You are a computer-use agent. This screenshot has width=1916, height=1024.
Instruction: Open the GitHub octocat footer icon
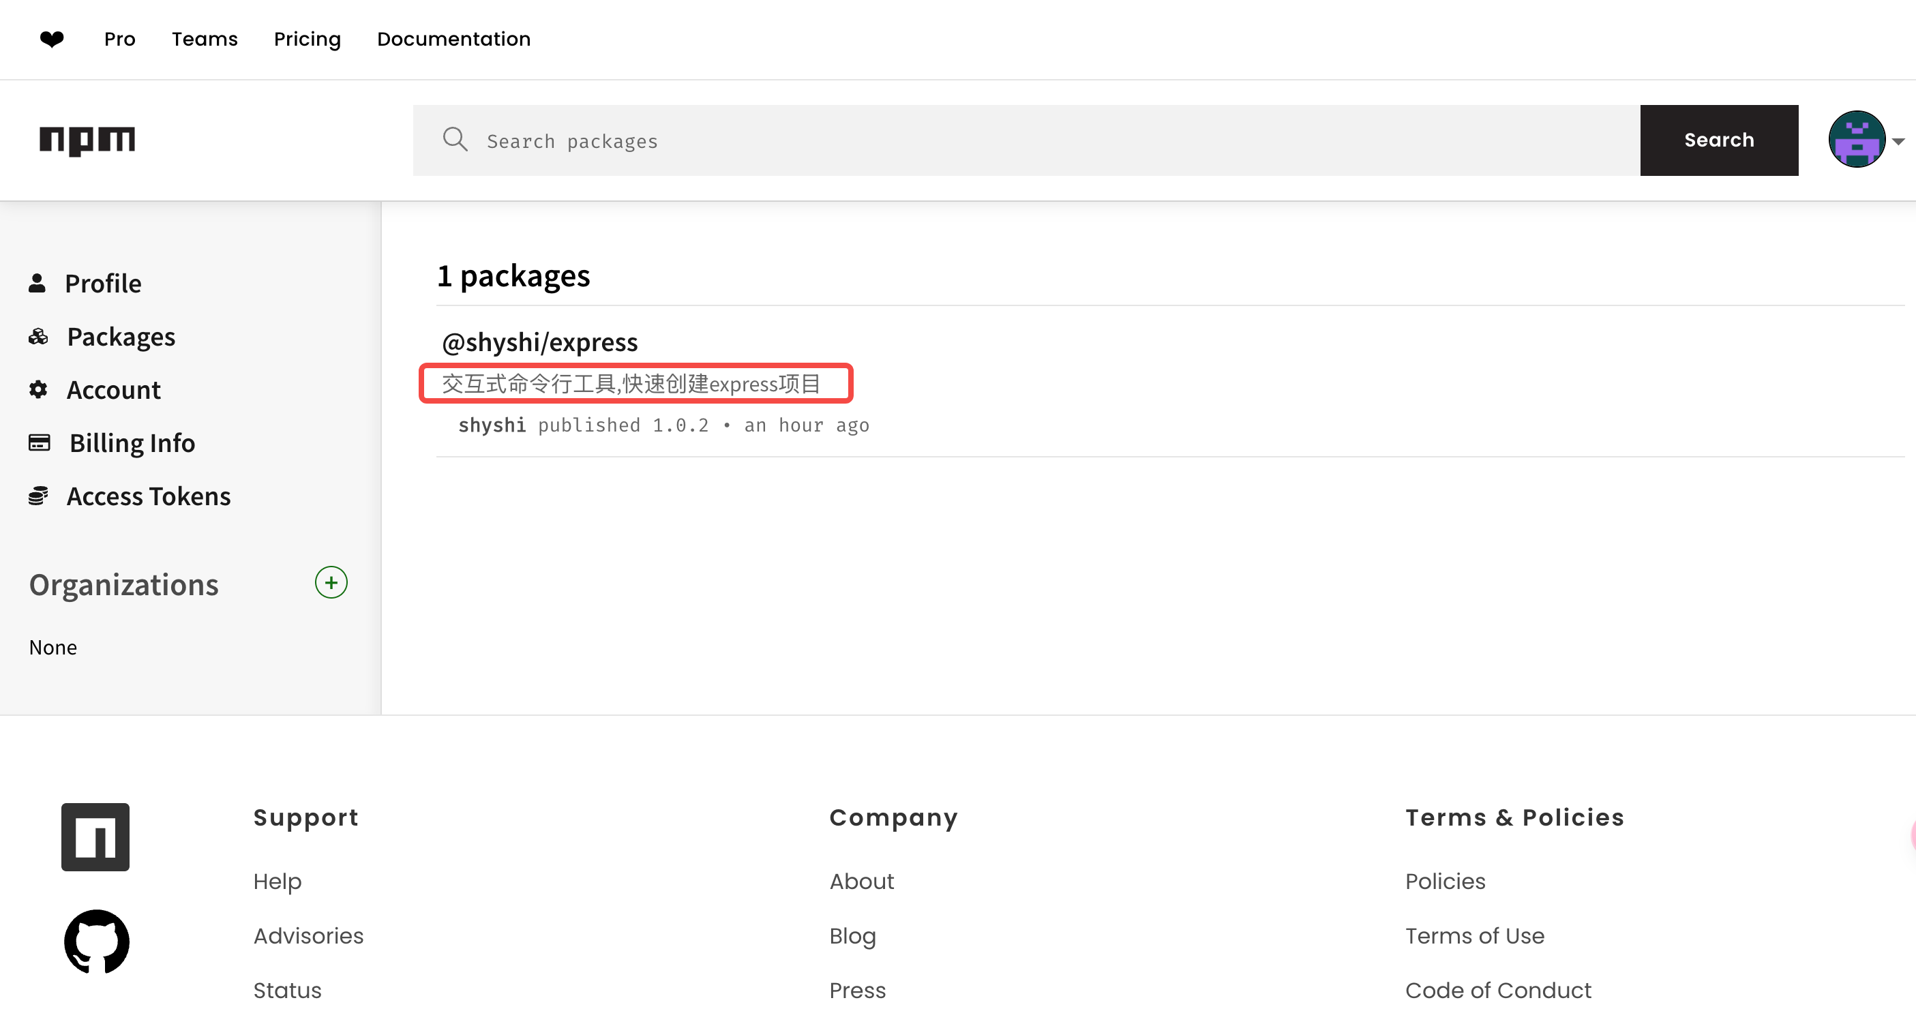click(97, 942)
